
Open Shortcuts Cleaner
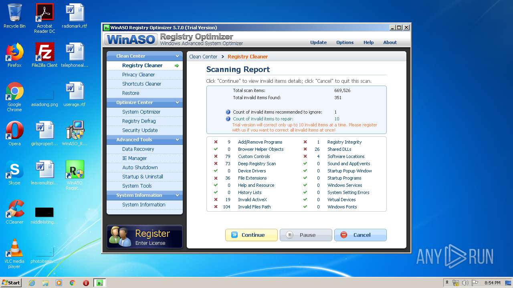pos(145,84)
